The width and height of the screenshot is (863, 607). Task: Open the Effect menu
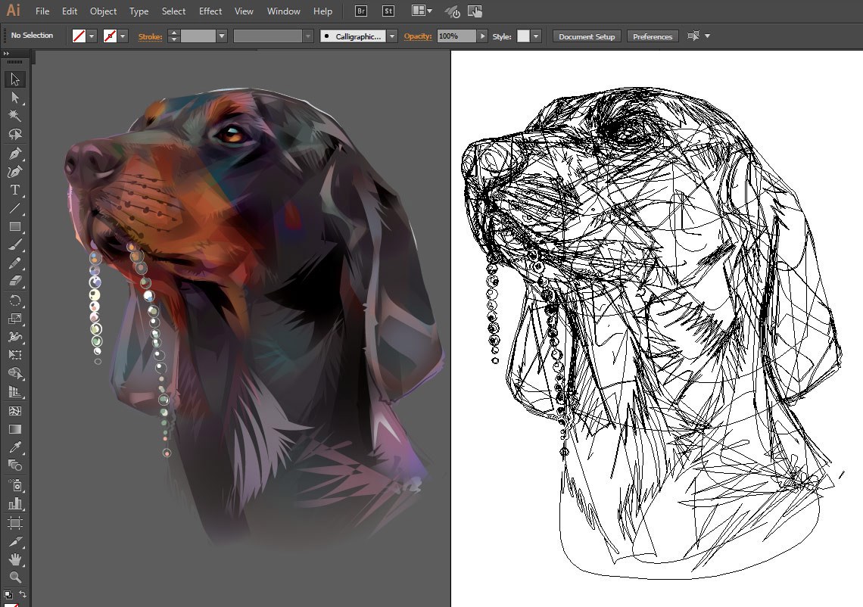point(210,11)
